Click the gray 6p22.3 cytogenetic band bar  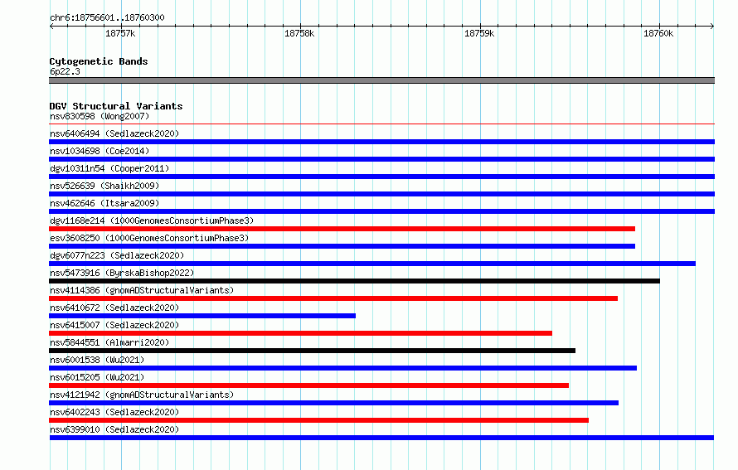click(x=381, y=80)
